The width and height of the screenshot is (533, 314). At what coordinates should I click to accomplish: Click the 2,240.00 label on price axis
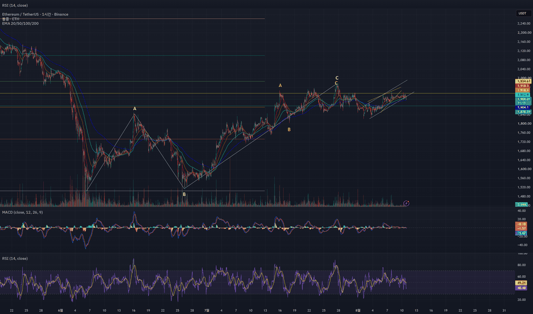(524, 23)
